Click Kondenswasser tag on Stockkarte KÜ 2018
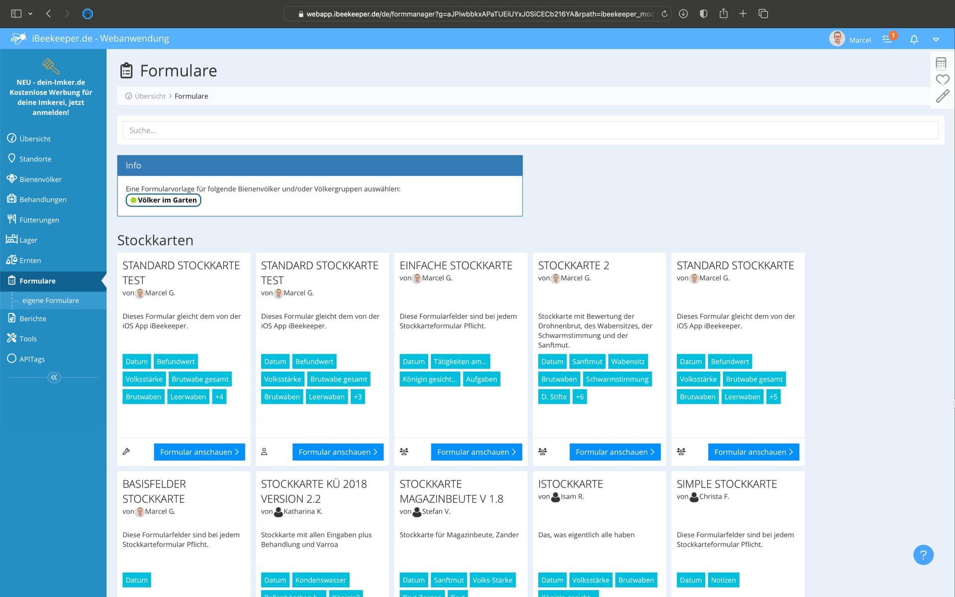Screen dimensions: 955x597 pyautogui.click(x=321, y=580)
